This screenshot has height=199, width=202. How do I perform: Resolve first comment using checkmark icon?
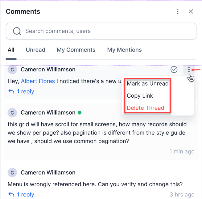point(174,70)
